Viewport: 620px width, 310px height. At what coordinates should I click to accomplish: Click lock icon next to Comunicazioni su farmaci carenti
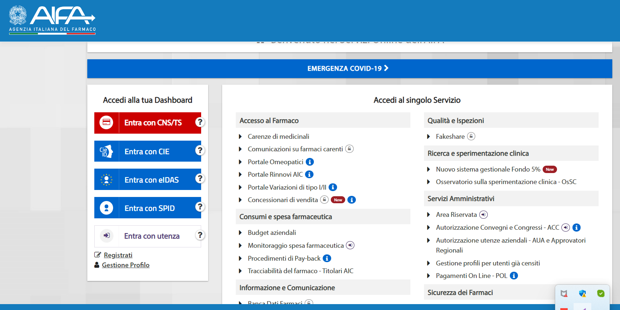point(350,149)
